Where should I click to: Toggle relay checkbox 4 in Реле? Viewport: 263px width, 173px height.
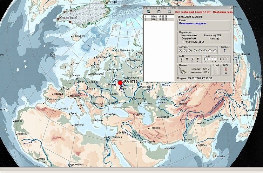tap(215, 59)
